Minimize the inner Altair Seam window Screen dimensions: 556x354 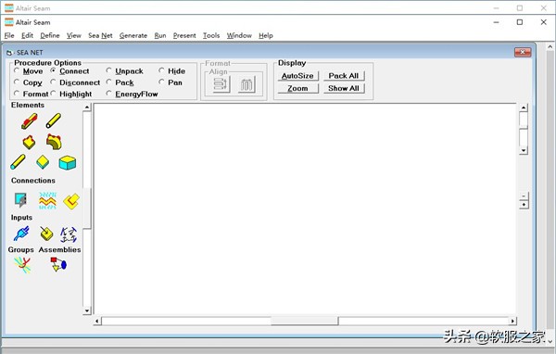pyautogui.click(x=496, y=22)
